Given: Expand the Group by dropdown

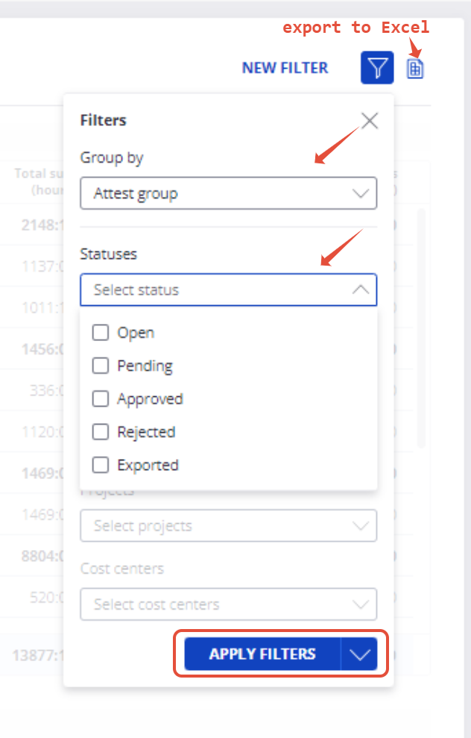Looking at the screenshot, I should coord(228,194).
